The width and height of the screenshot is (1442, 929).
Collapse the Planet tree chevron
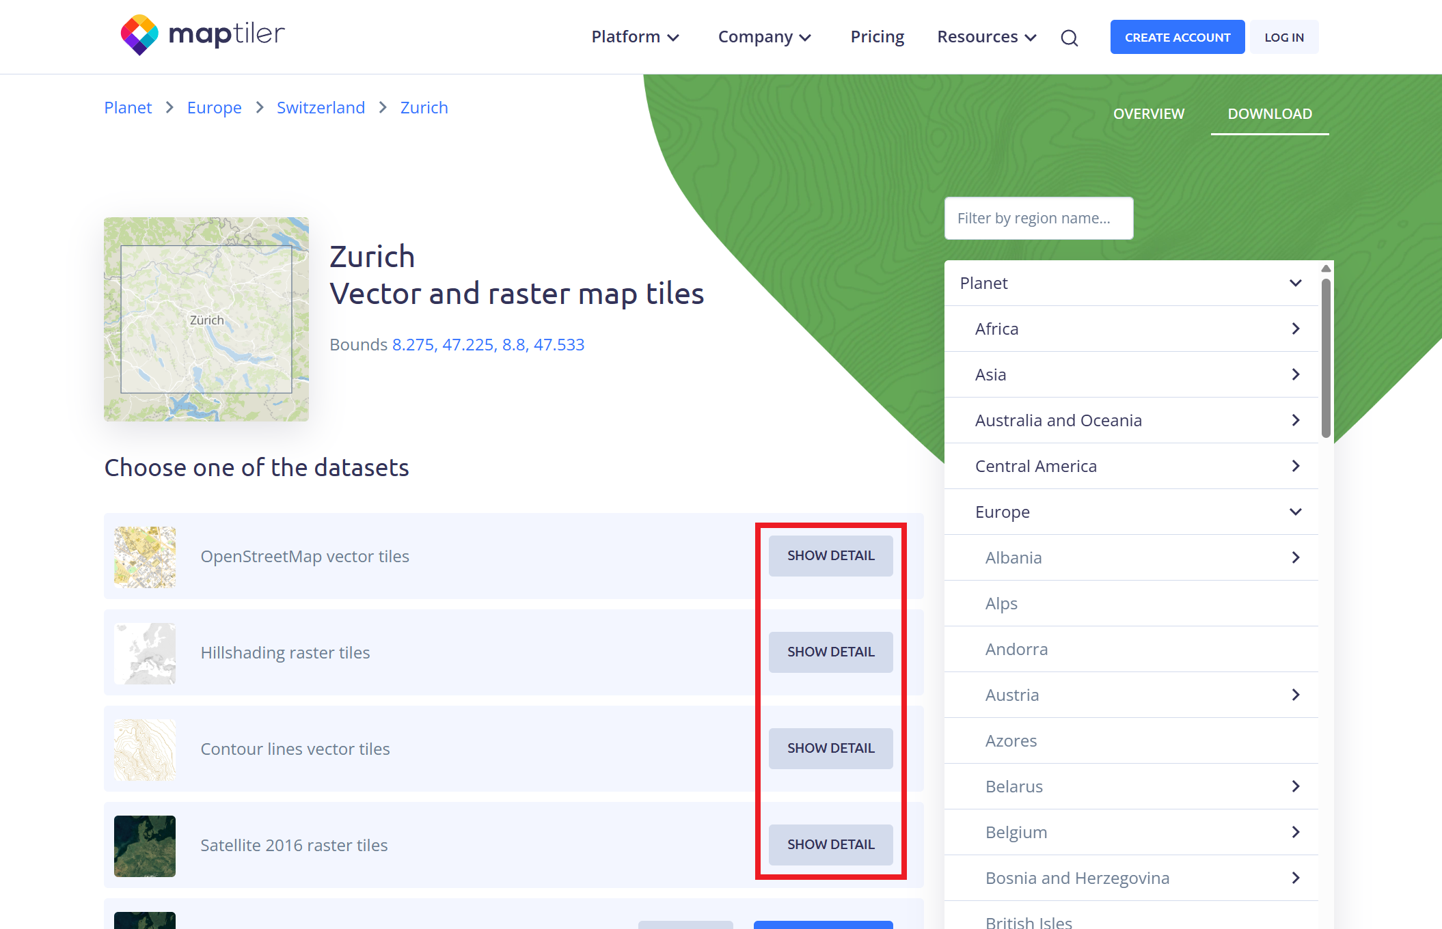click(1295, 283)
